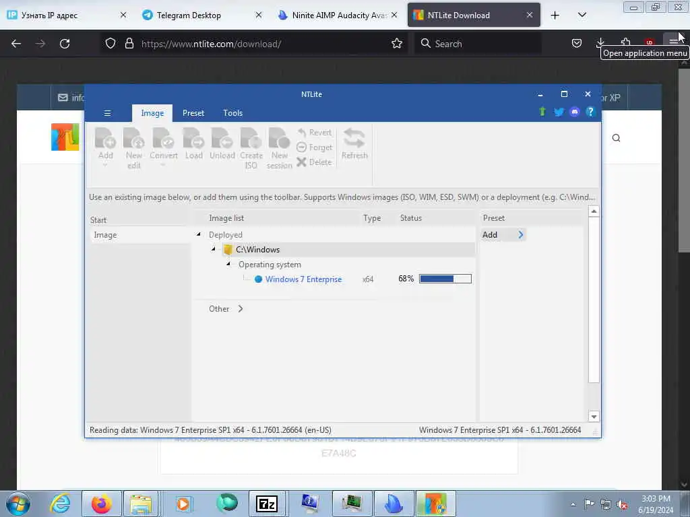Click Forget in NTLite toolbar
Screen dimensions: 690x517
[x=314, y=147]
